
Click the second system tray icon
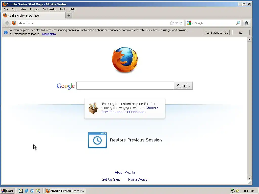click(237, 191)
